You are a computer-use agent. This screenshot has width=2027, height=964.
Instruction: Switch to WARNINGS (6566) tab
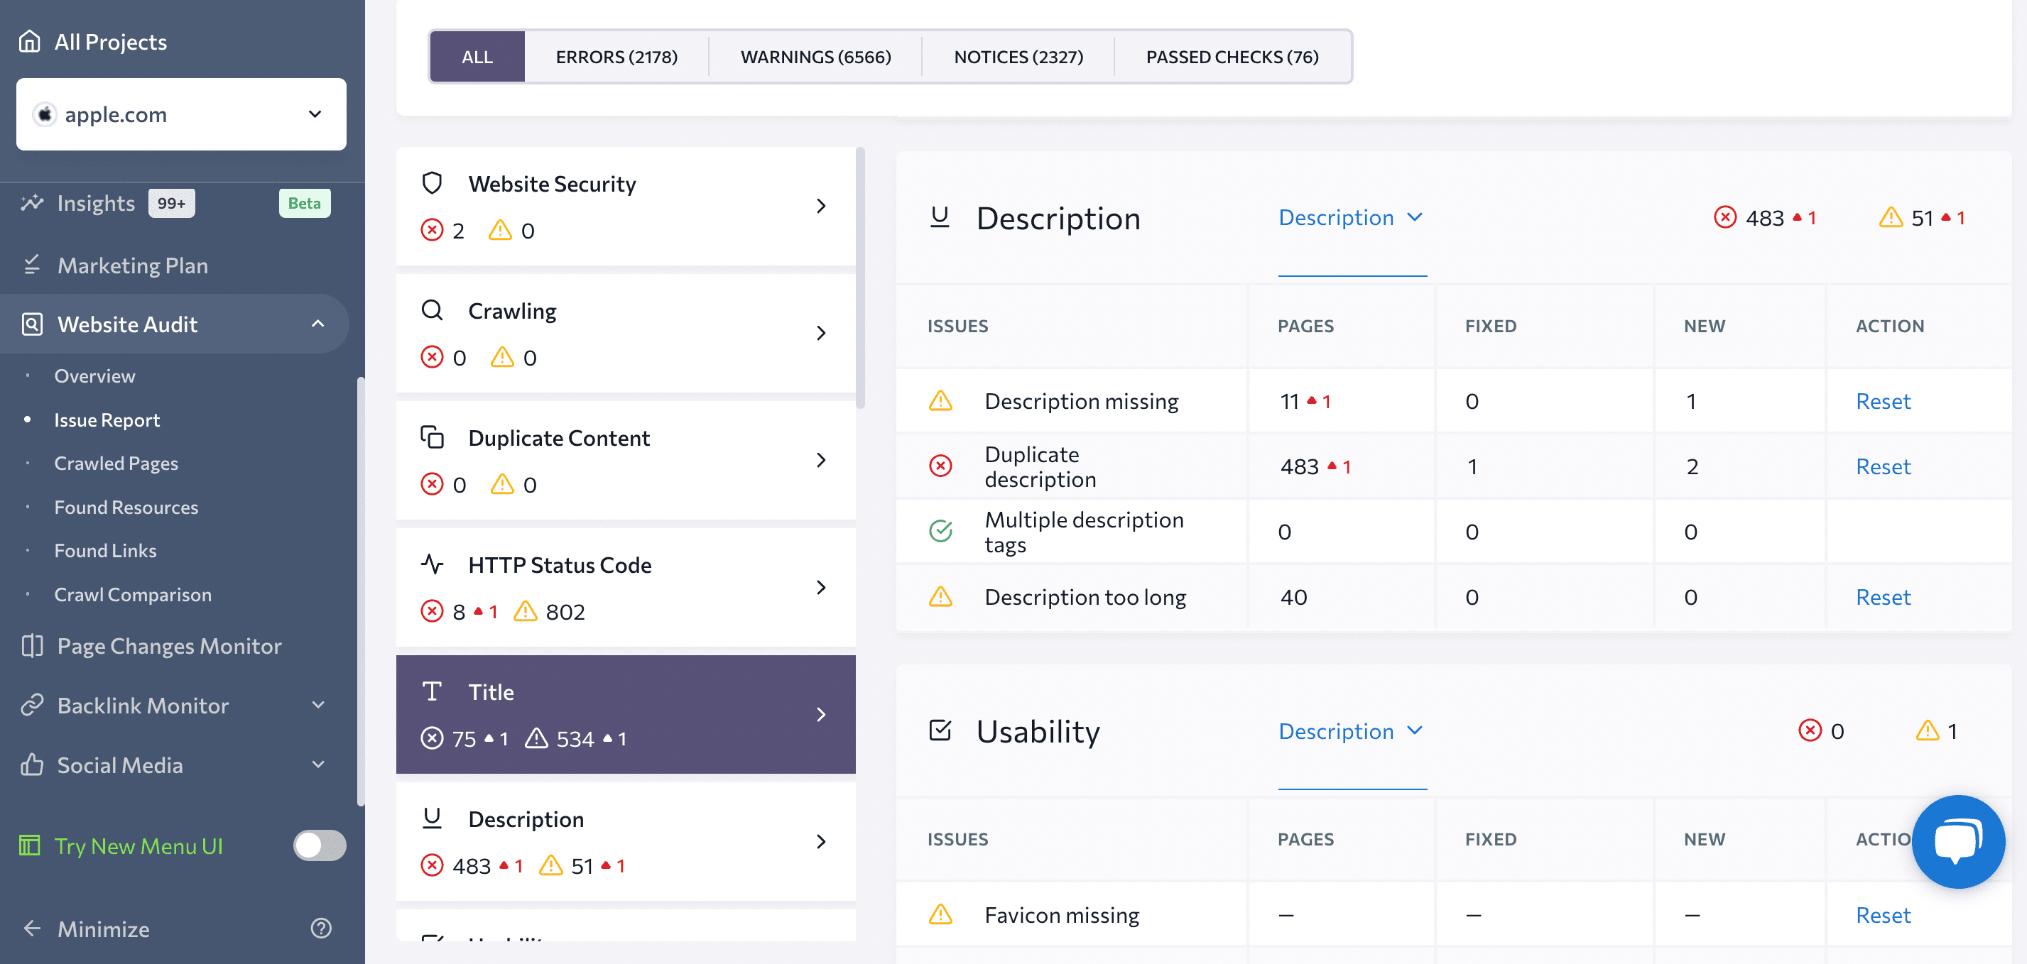point(815,57)
